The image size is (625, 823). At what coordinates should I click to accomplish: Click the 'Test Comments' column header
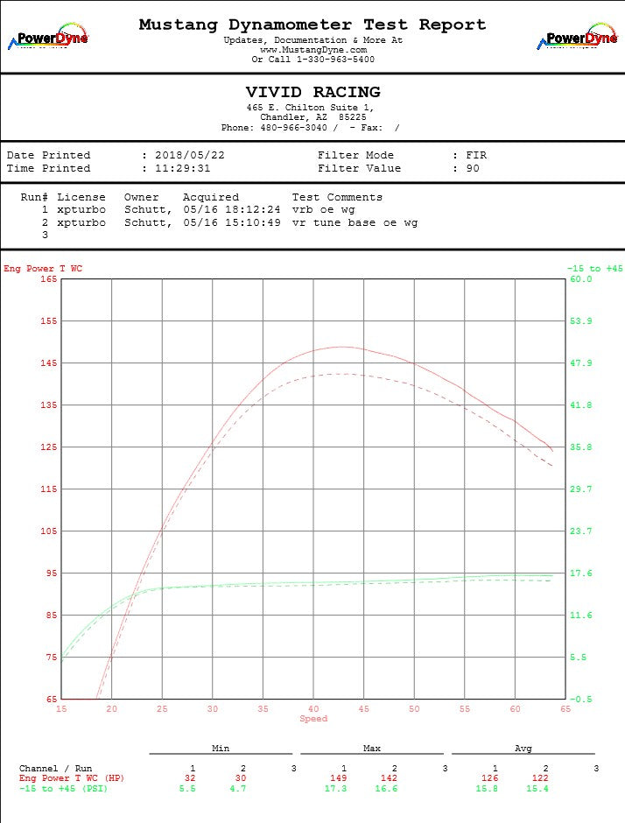pyautogui.click(x=337, y=197)
